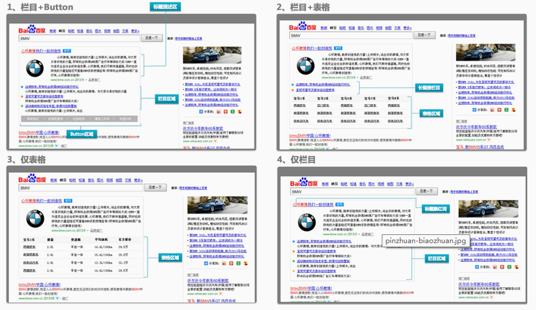This screenshot has width=536, height=310.
Task: Open red ad title link in 栏目+Button panel
Action: 41,51
